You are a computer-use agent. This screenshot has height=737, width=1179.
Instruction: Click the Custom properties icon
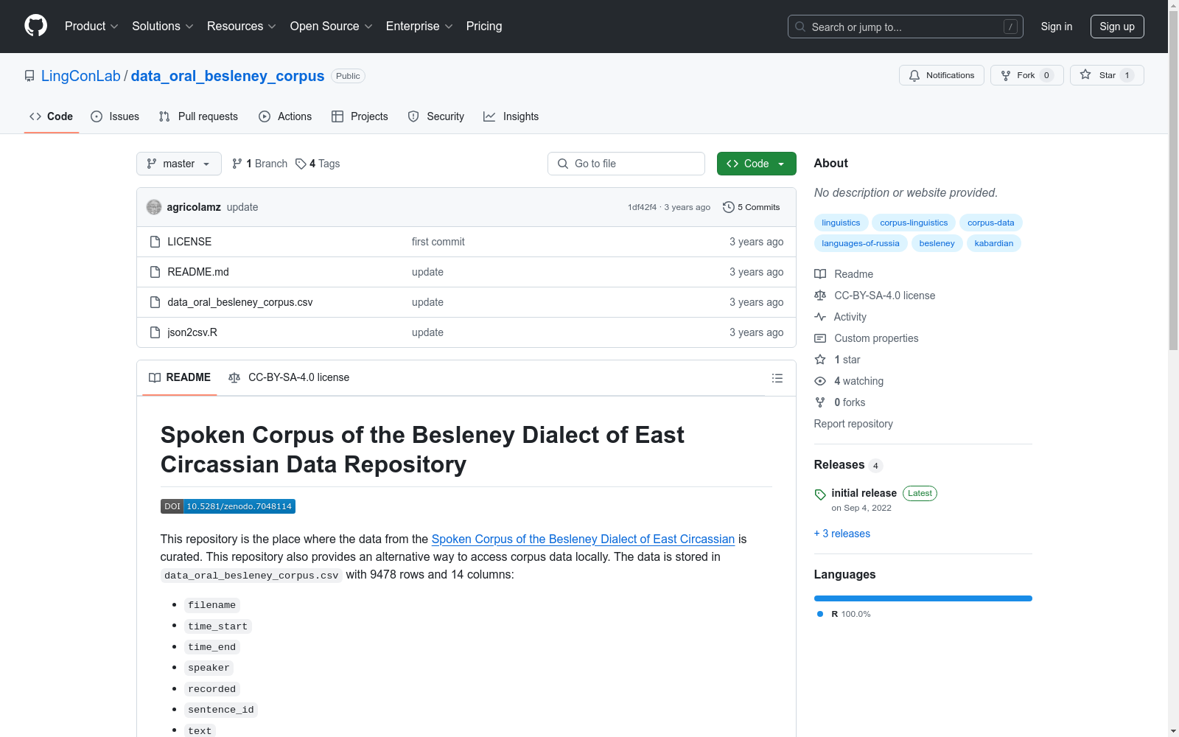tap(820, 338)
